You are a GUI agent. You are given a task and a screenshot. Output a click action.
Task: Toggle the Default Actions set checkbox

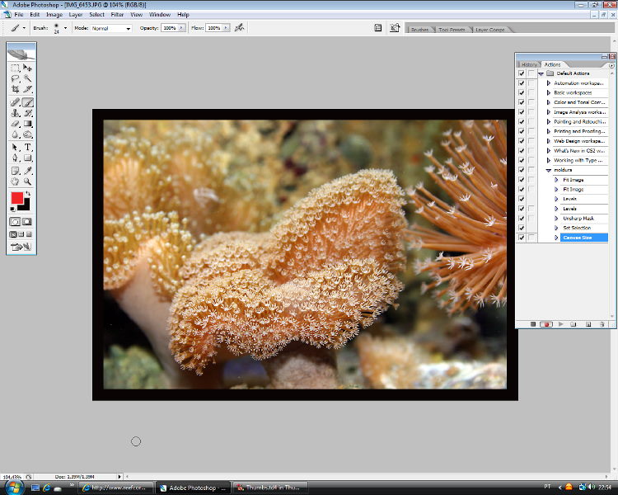coord(521,73)
